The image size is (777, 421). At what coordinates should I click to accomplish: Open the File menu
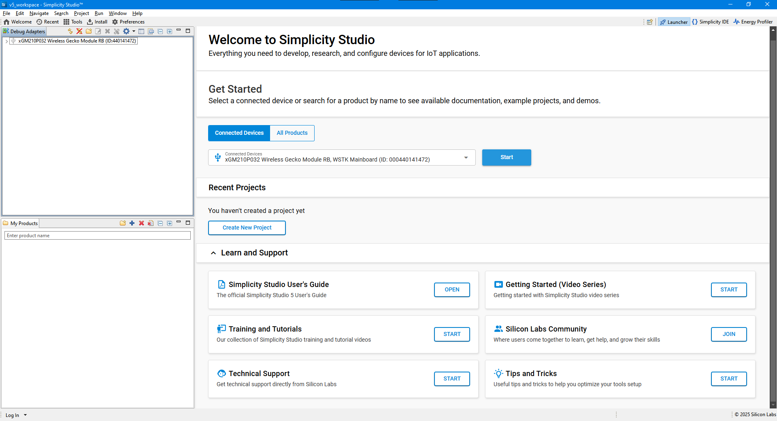click(6, 13)
